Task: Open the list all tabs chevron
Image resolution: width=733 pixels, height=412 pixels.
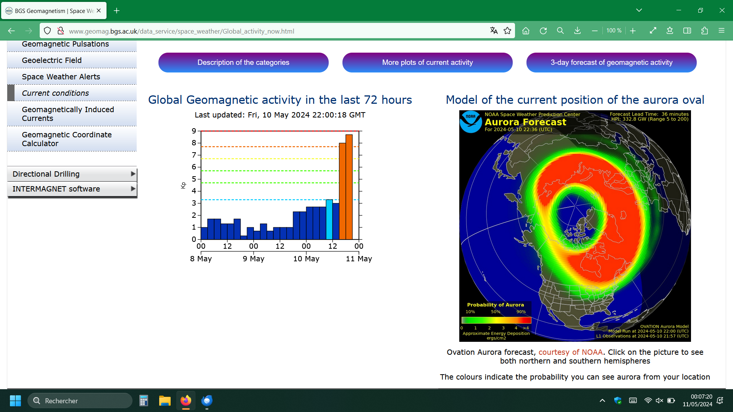Action: (639, 10)
